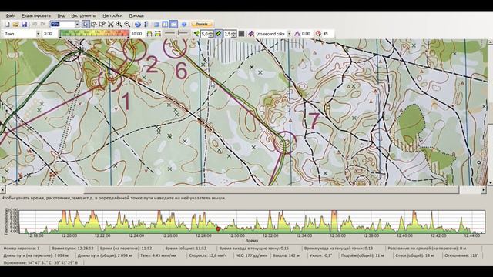
Task: Toggle the green striped mask icon
Action: [219, 34]
